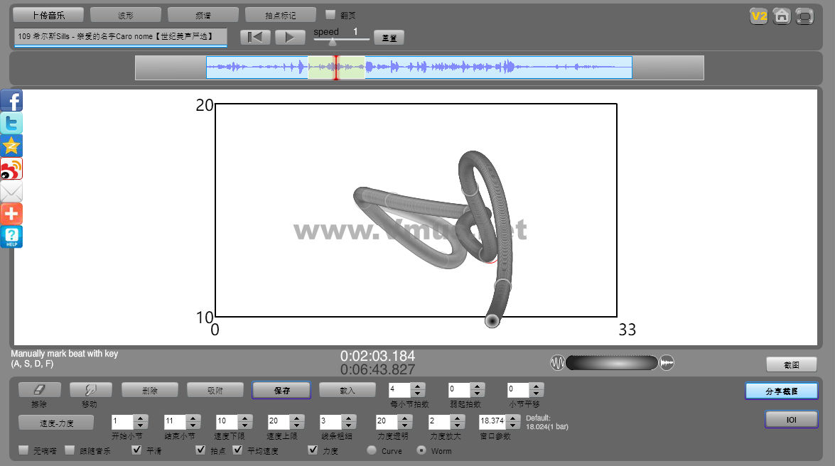Go to home via house icon
Screen dimensions: 835x466
tap(782, 16)
